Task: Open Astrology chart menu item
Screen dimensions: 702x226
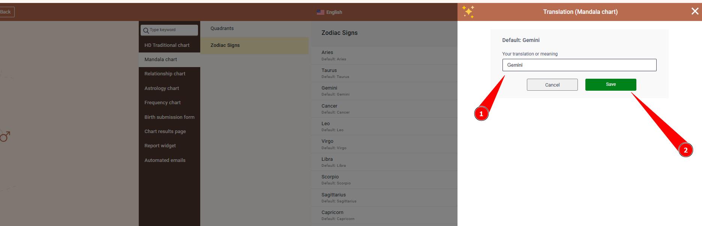Action: (162, 88)
